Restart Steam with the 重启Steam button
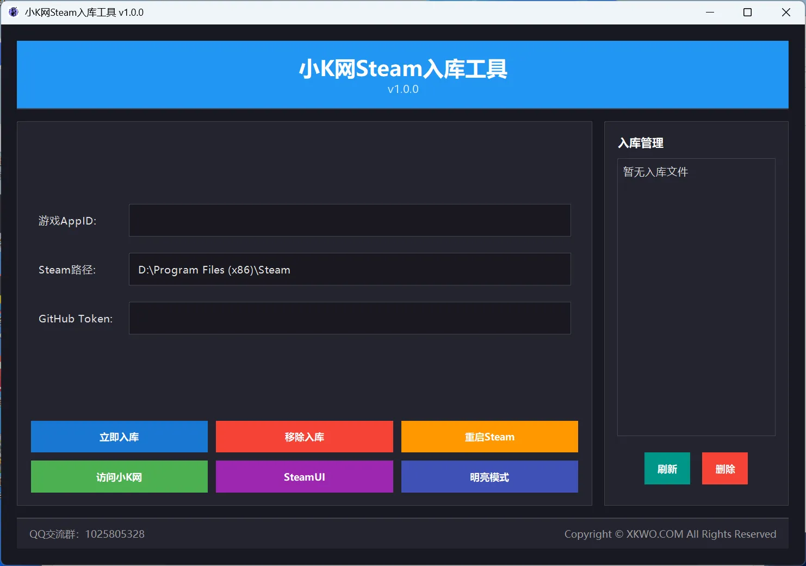Image resolution: width=806 pixels, height=566 pixels. point(489,437)
